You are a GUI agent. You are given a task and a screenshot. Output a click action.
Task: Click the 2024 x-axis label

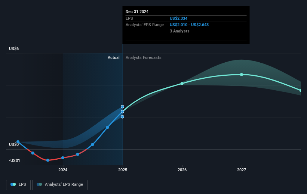[63, 170]
